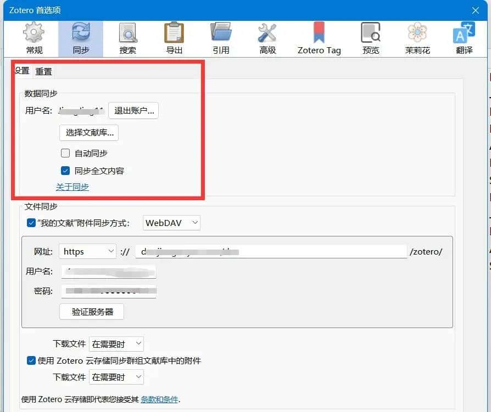Open the 引用 preferences section
The height and width of the screenshot is (412, 491).
[221, 37]
